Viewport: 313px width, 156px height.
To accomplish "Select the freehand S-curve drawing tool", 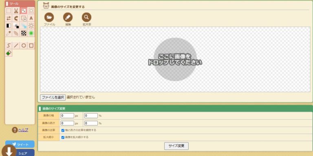I will (9, 46).
